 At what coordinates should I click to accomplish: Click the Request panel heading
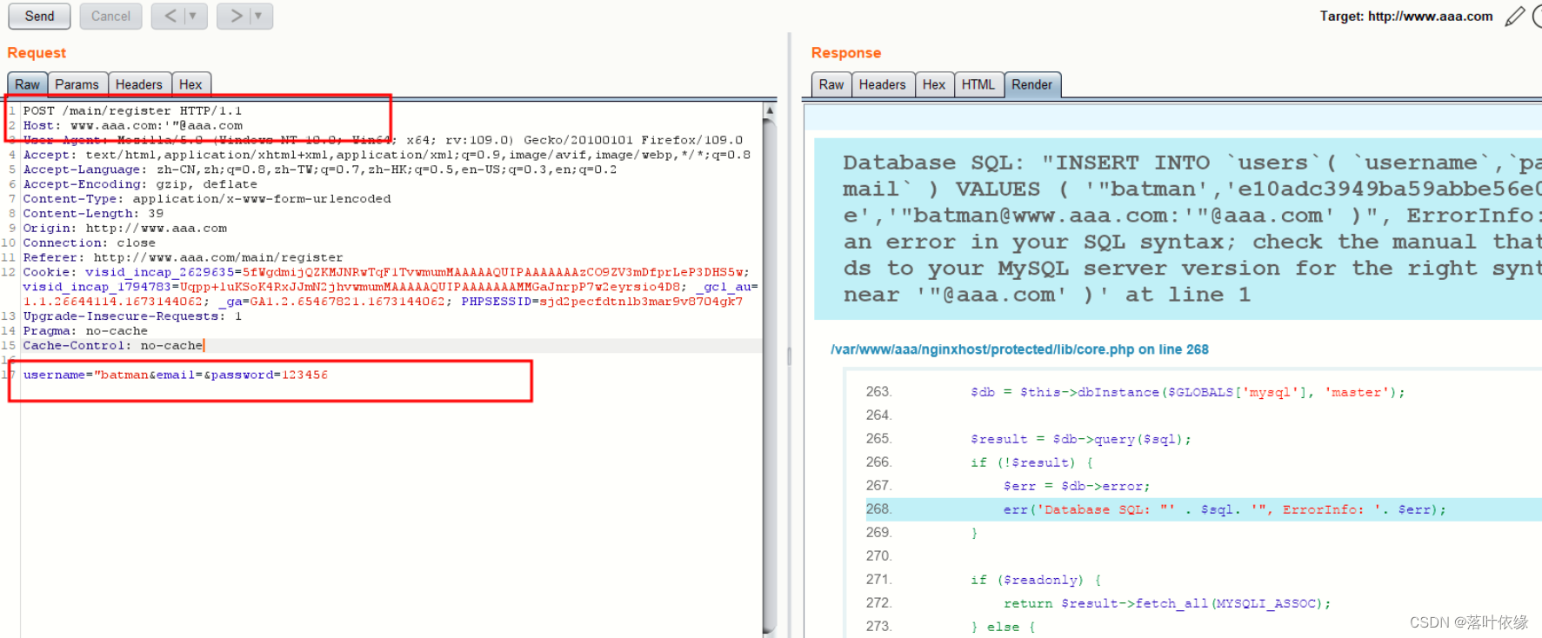[x=37, y=53]
